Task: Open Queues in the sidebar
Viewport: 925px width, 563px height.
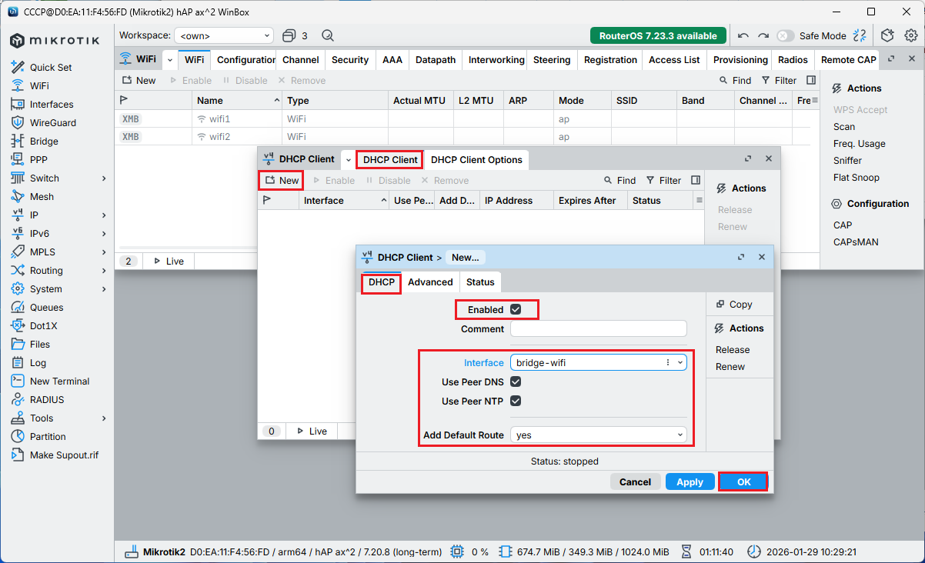Action: click(46, 307)
